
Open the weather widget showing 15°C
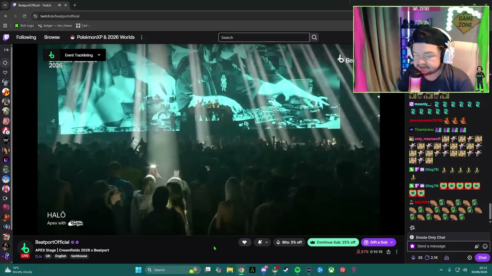[x=18, y=270]
